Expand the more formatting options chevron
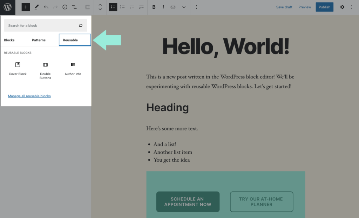Screen dimensions: 359x218 coord(184,7)
